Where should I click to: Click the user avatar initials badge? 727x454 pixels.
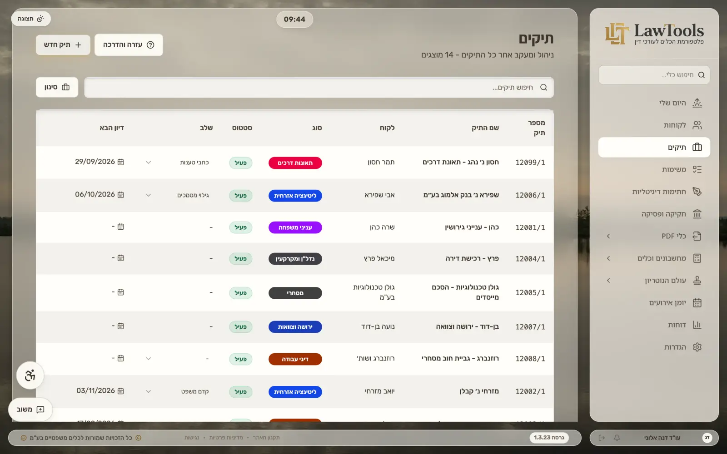pos(707,438)
